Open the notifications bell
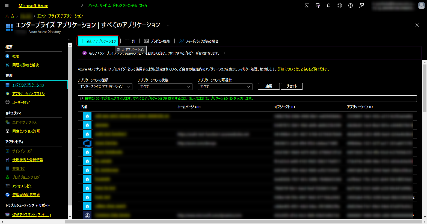Image resolution: width=427 pixels, height=224 pixels. (329, 5)
